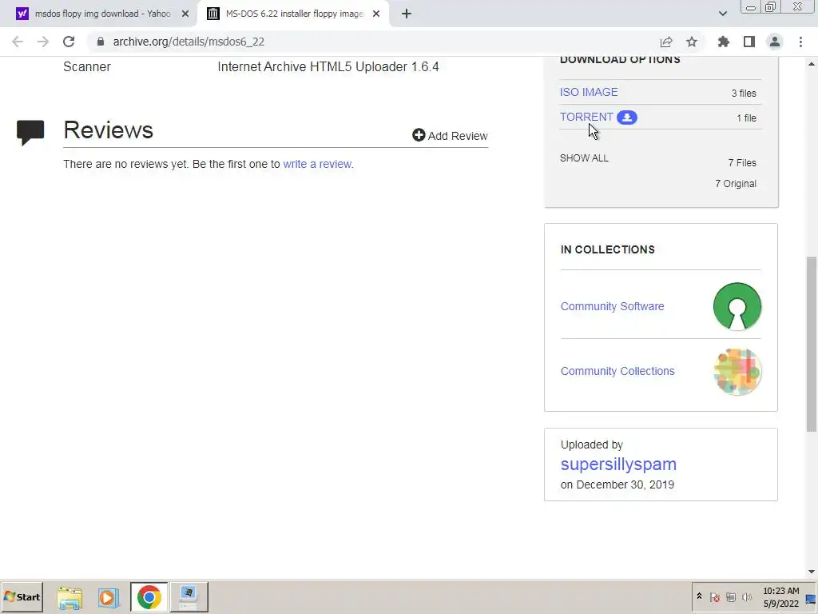
Task: Open Chrome three-dot menu
Action: pos(800,42)
